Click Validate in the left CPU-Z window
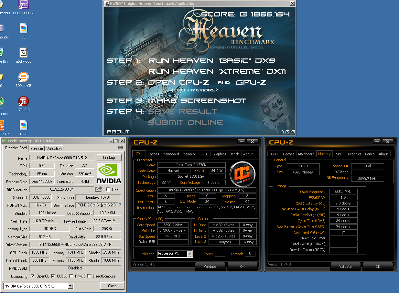Screen dimensions: 399x293 (x=210, y=267)
